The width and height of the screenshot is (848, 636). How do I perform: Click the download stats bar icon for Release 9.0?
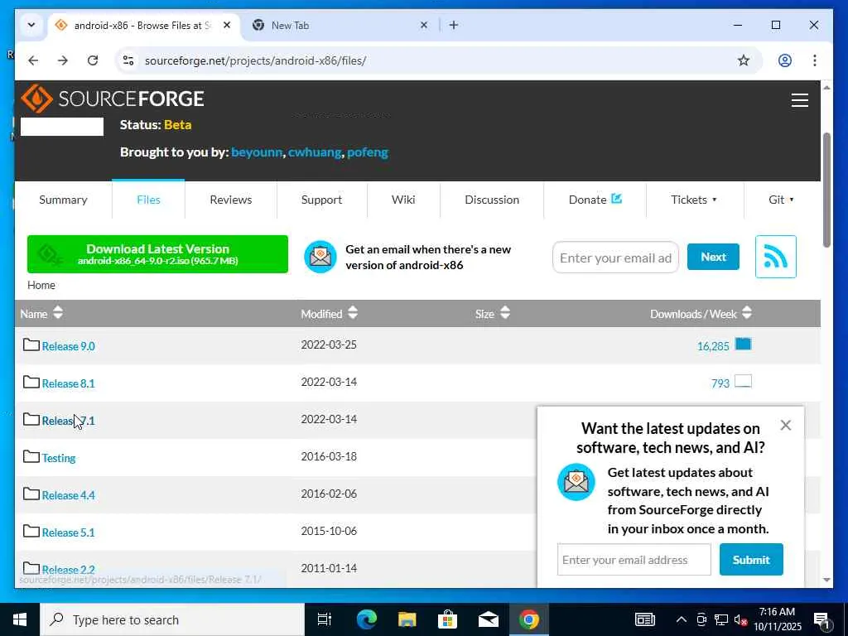coord(743,344)
